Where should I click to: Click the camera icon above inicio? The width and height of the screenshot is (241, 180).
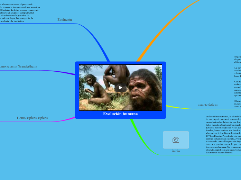click(176, 140)
